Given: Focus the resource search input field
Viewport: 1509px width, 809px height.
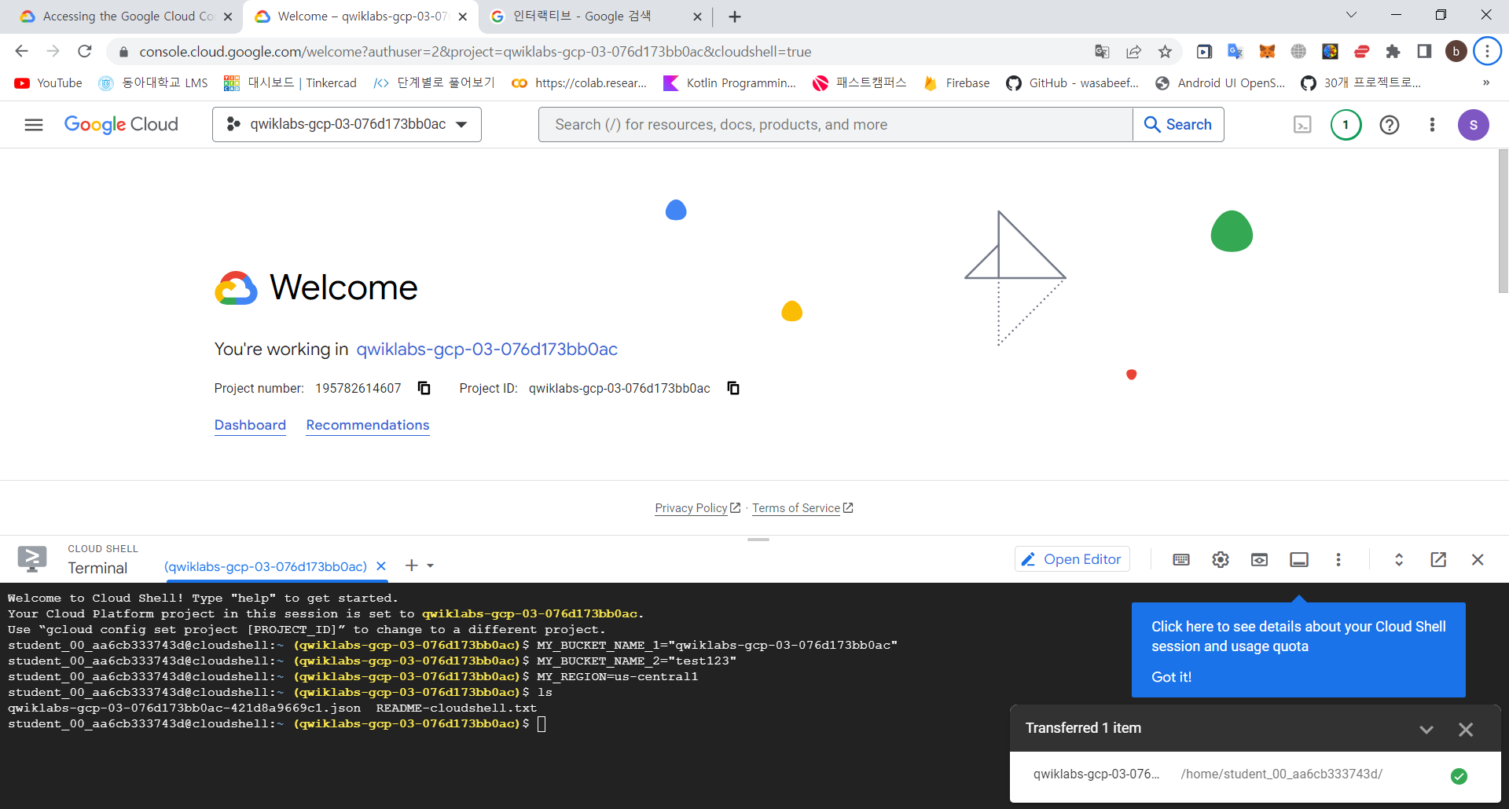Looking at the screenshot, I should 835,124.
